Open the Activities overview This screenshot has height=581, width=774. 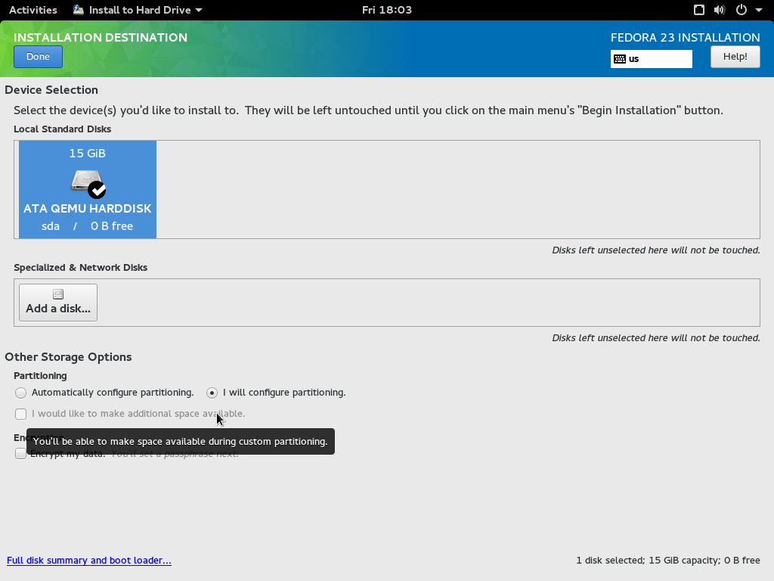[33, 10]
